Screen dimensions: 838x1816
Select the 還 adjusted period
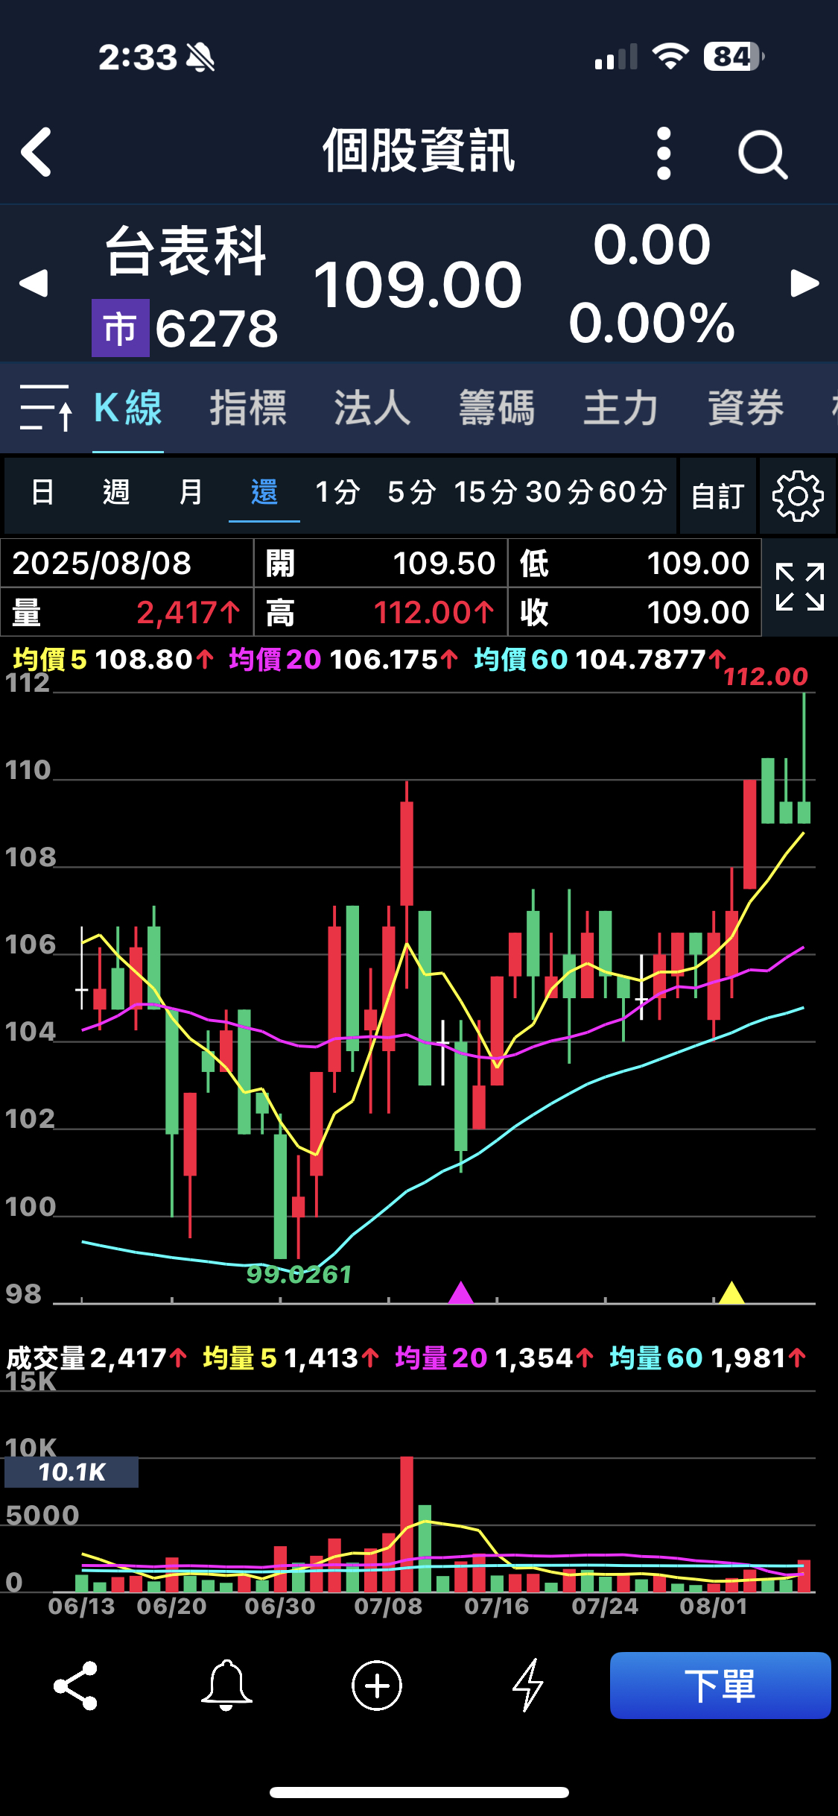[x=264, y=492]
